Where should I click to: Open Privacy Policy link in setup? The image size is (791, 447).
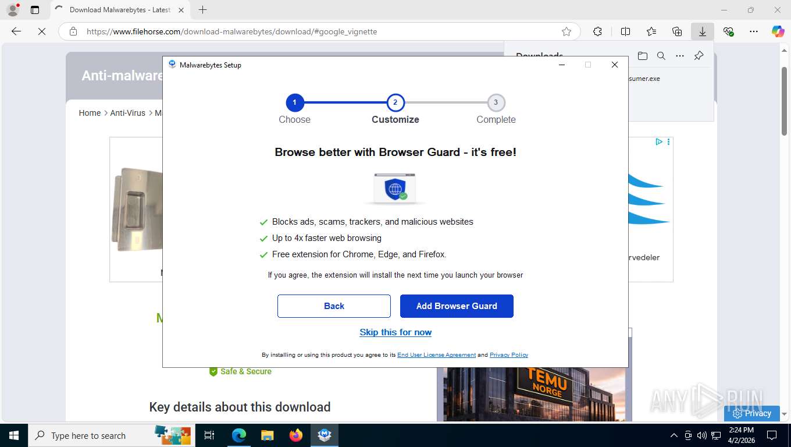(x=509, y=355)
